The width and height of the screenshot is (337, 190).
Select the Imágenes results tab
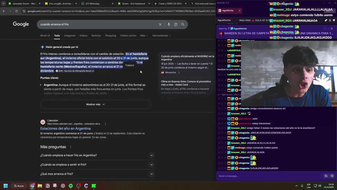click(x=70, y=36)
